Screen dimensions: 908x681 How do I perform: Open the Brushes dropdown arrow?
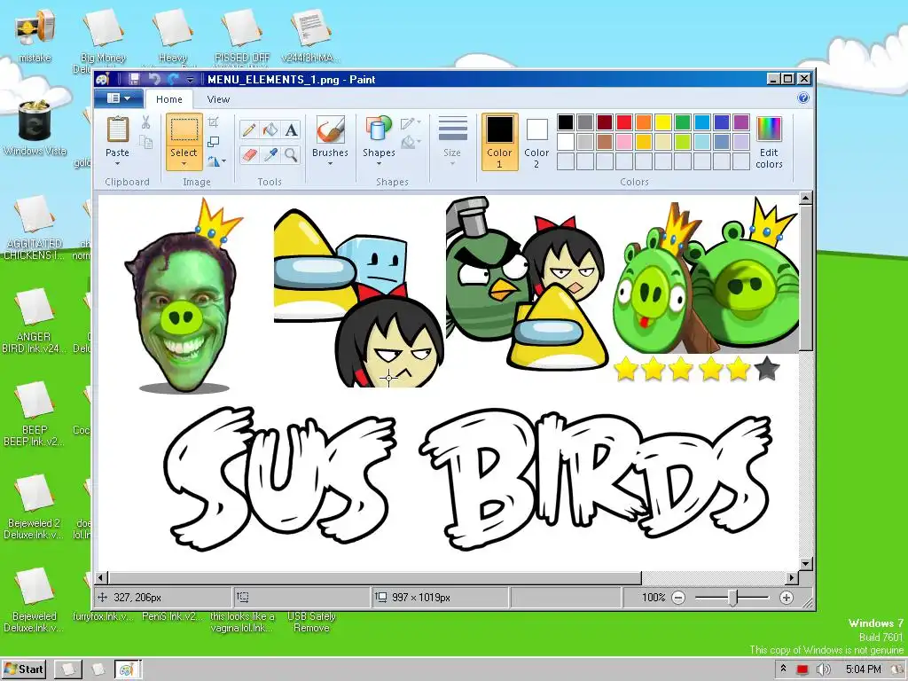pyautogui.click(x=330, y=164)
